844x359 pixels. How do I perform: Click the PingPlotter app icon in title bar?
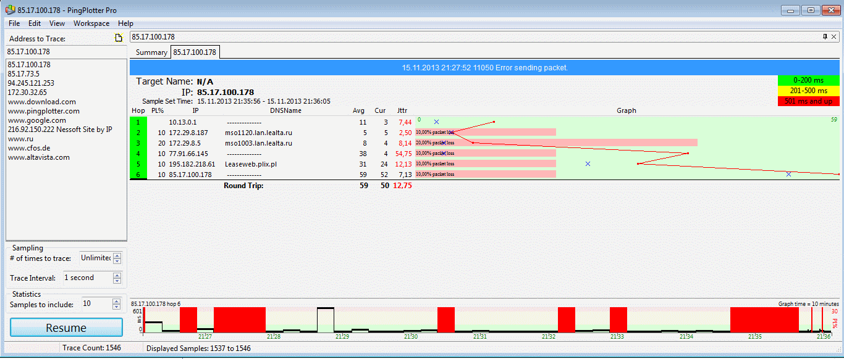click(10, 10)
